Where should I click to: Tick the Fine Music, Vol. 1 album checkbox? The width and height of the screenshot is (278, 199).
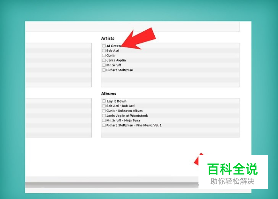tap(104, 125)
